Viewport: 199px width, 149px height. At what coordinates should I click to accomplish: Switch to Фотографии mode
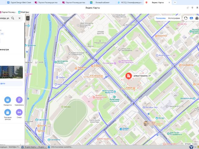pyautogui.click(x=174, y=18)
